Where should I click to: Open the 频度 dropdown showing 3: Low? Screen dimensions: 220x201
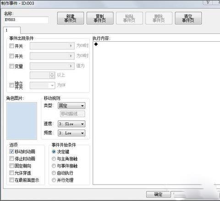(71, 133)
